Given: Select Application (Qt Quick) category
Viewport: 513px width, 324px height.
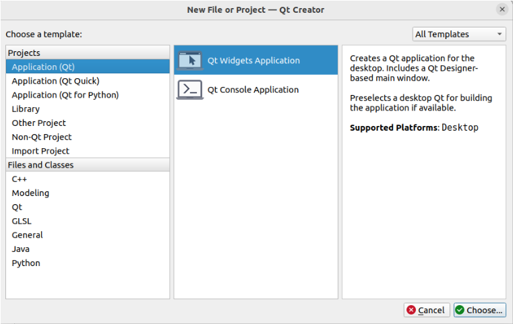Looking at the screenshot, I should pyautogui.click(x=55, y=81).
